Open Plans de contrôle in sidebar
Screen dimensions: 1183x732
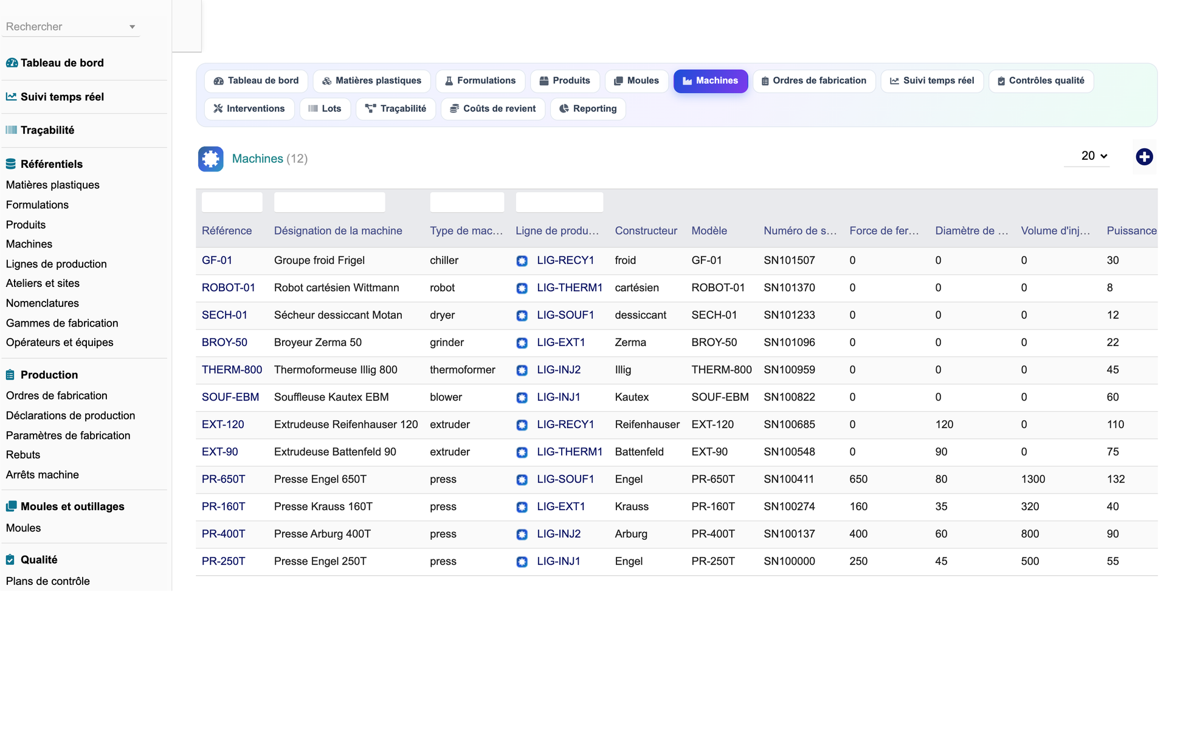(x=48, y=582)
